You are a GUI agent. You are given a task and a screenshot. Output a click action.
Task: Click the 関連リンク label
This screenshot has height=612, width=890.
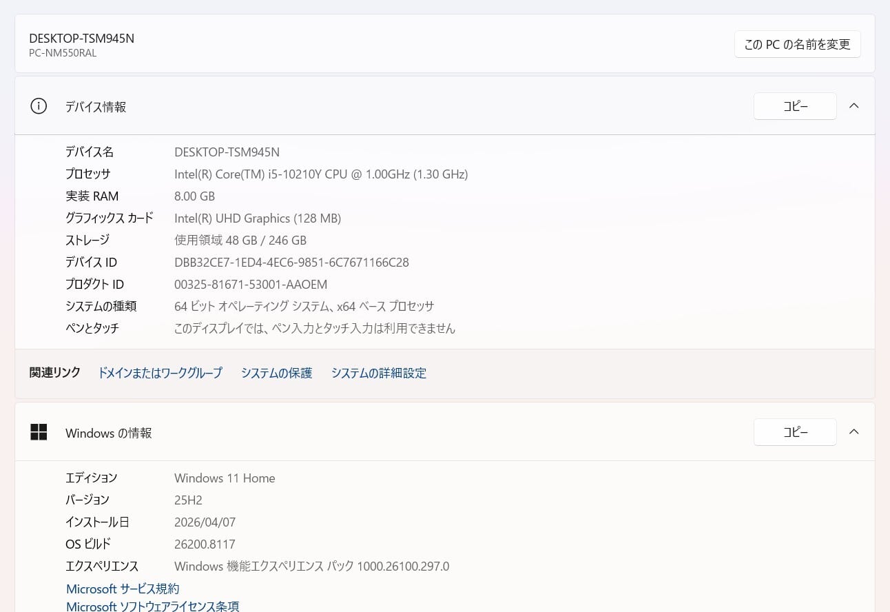pos(55,373)
